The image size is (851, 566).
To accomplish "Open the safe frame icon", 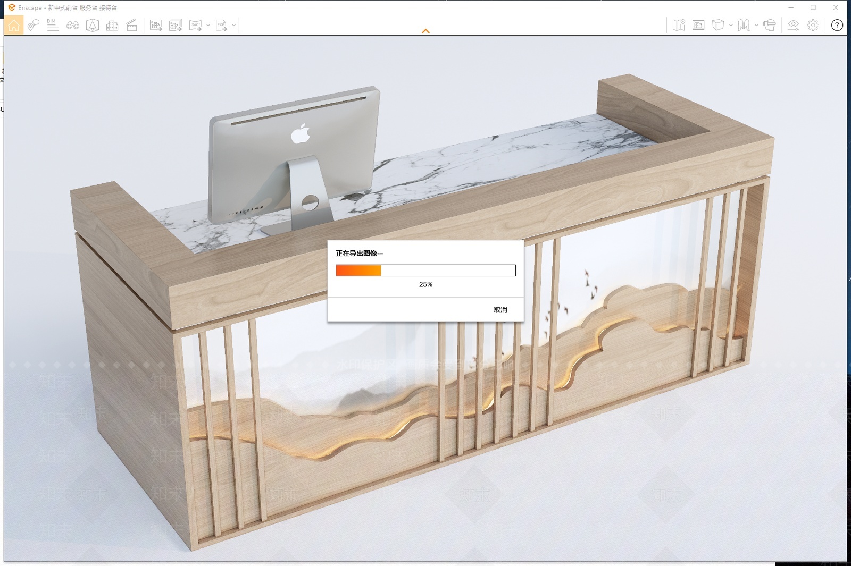I will pos(698,25).
